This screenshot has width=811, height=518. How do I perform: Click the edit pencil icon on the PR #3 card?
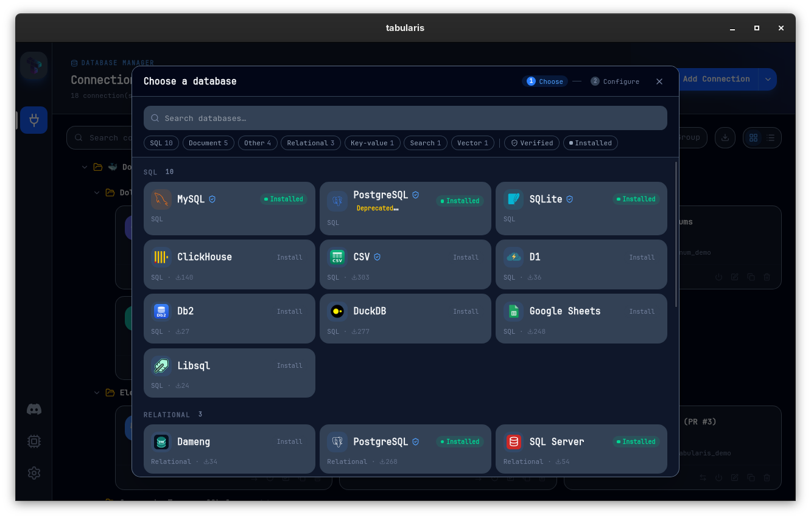pyautogui.click(x=735, y=478)
